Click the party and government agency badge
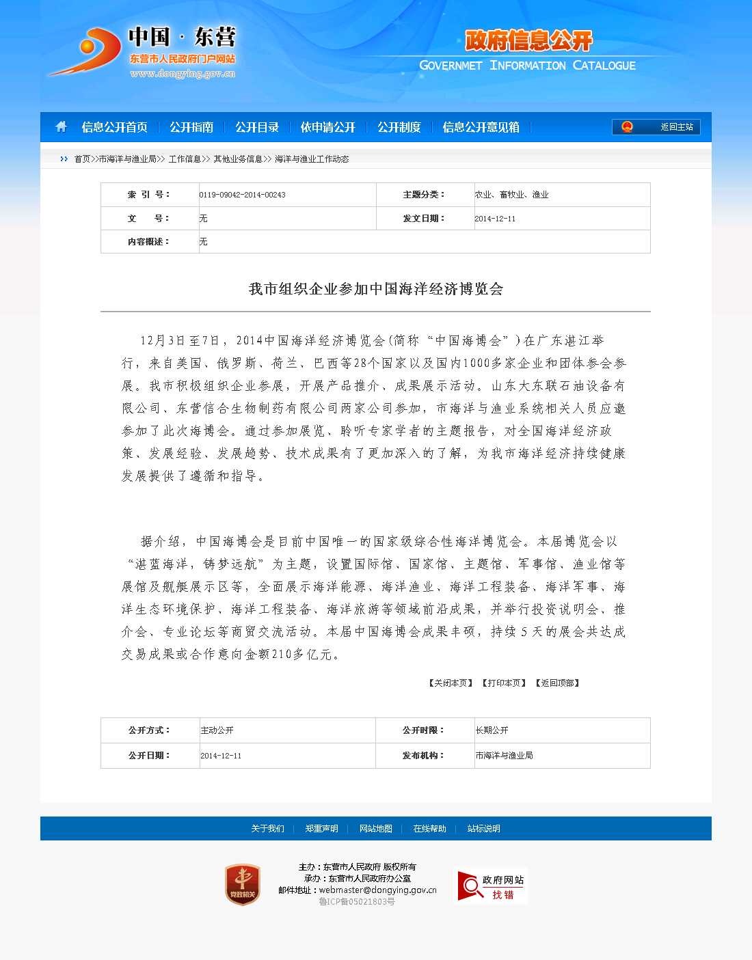The image size is (752, 960). pos(243,885)
